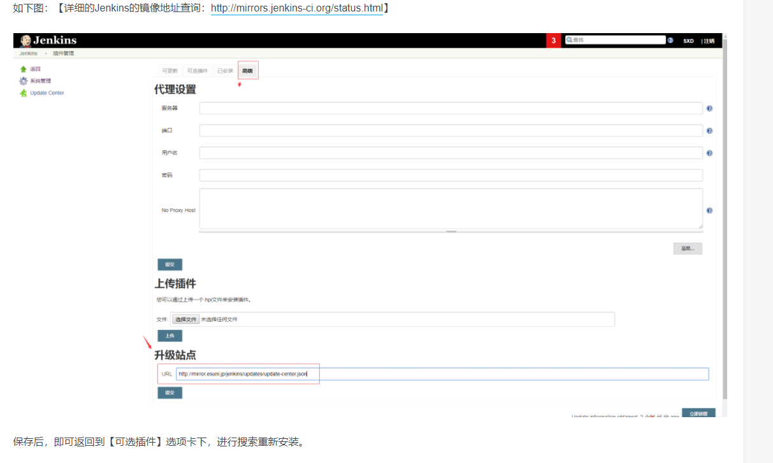The height and width of the screenshot is (463, 773).
Task: Click the help icon beside 端口 field
Action: click(709, 131)
